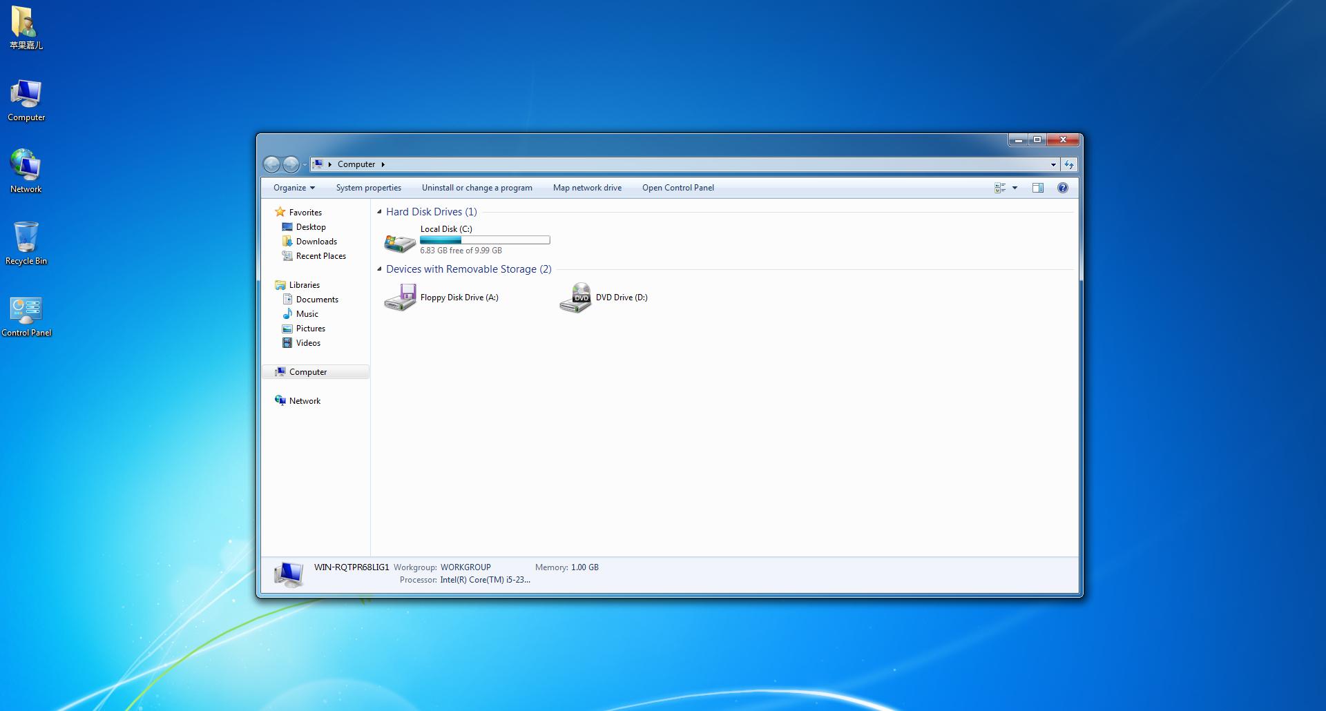
Task: Click the WORKGROUP value in details pane
Action: [465, 567]
